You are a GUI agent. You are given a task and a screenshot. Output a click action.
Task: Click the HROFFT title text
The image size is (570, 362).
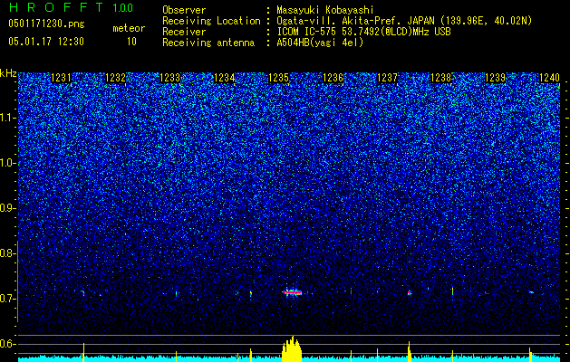pyautogui.click(x=58, y=7)
